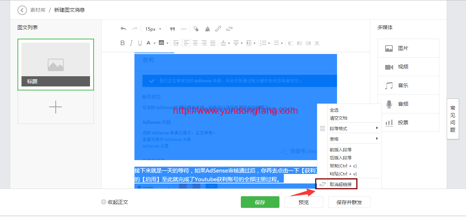Add a new article with the plus box
466x217 pixels.
coord(56,107)
